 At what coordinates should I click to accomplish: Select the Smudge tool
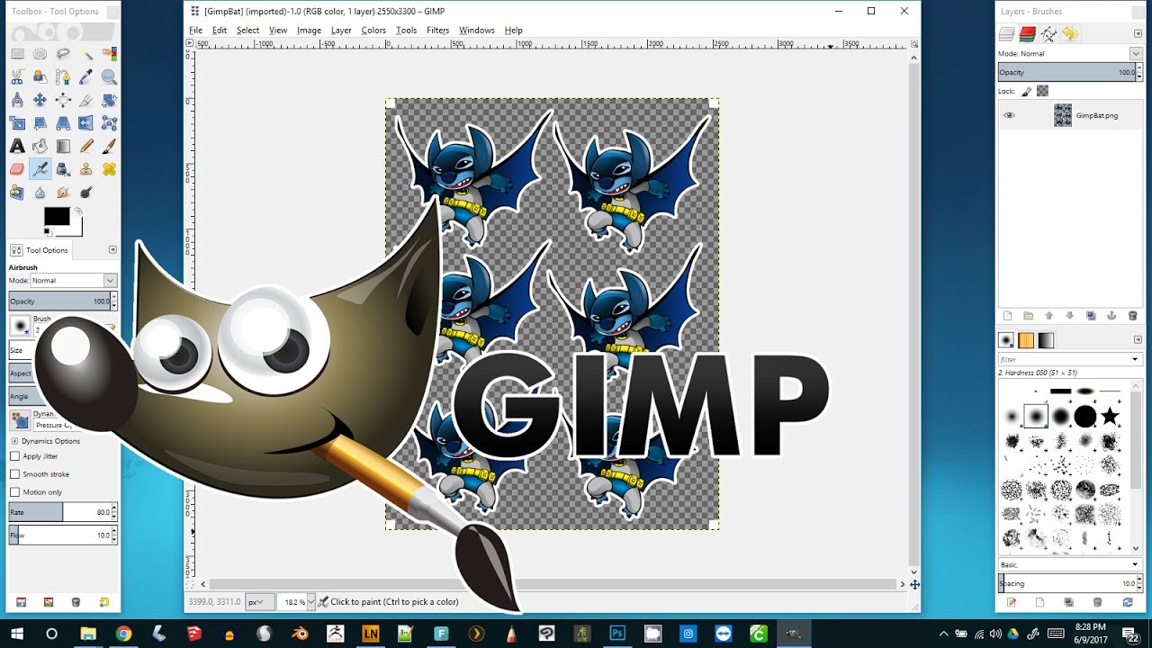(x=63, y=192)
